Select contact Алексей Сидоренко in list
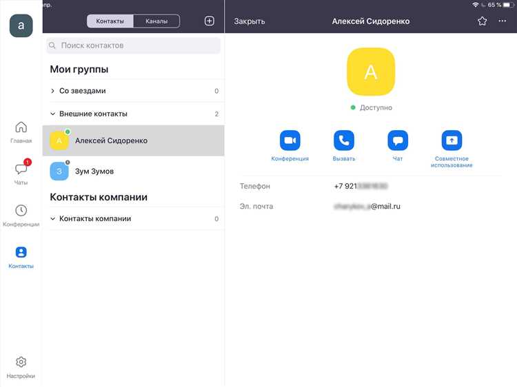The image size is (517, 387). coord(134,140)
